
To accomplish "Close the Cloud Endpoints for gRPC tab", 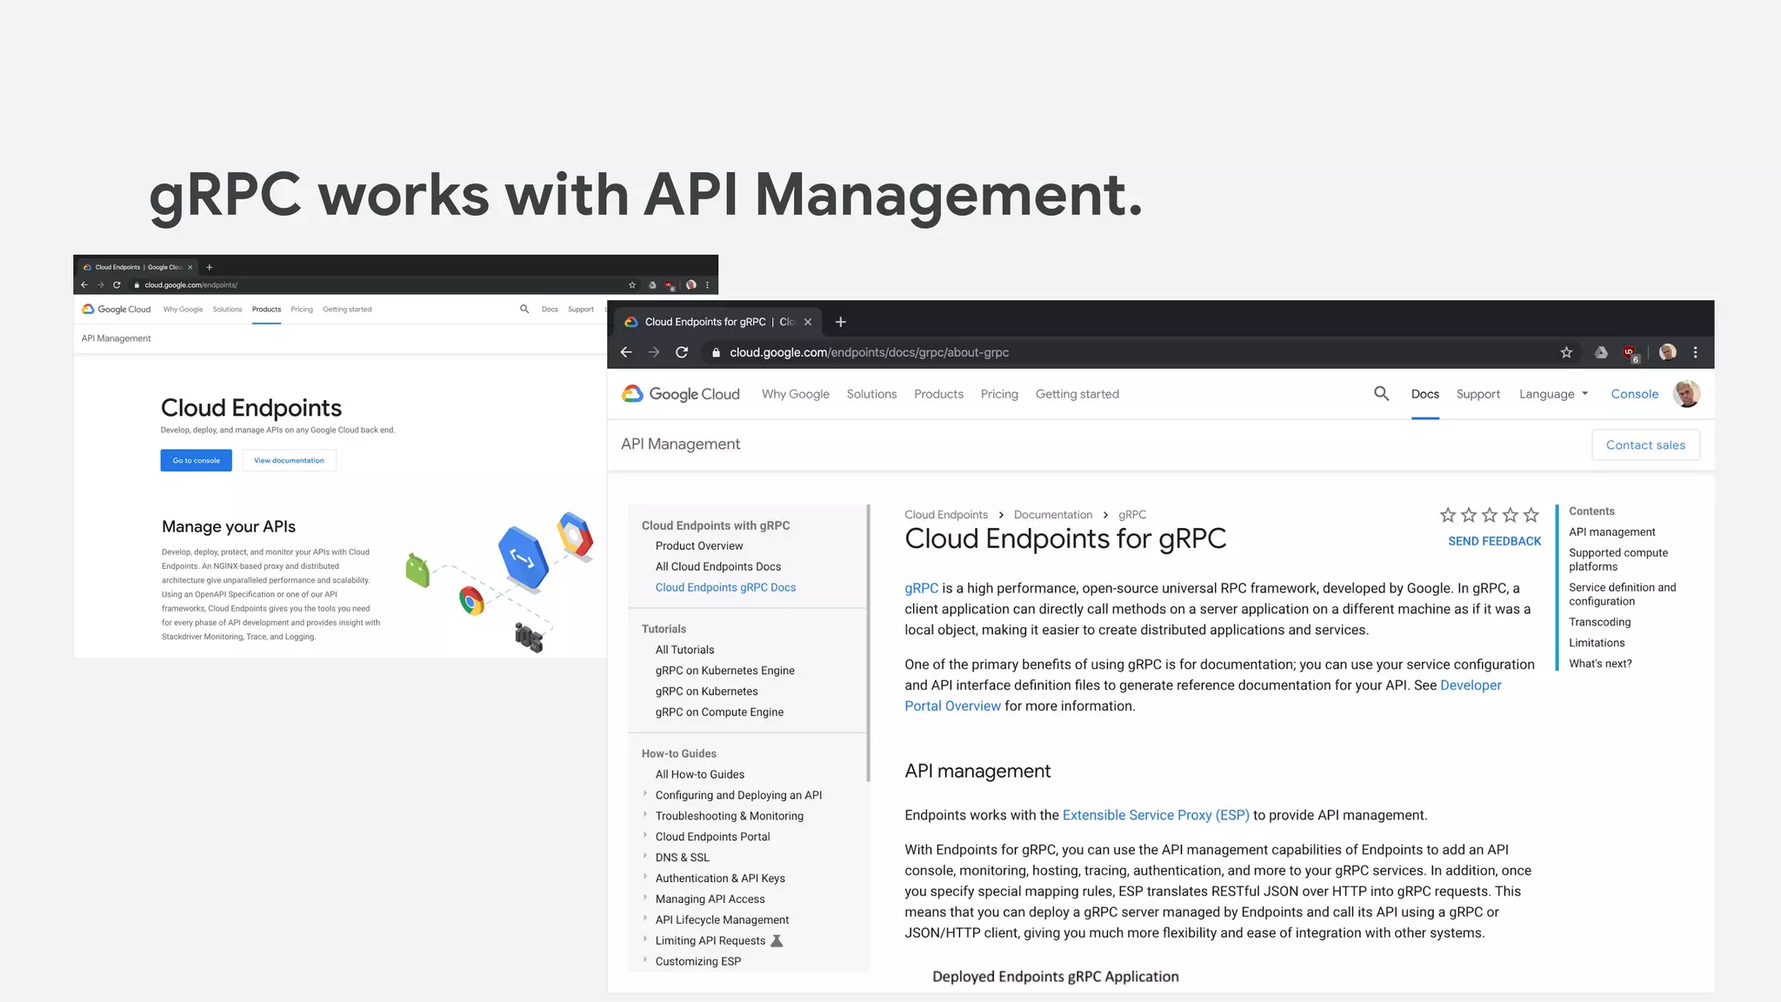I will click(x=808, y=322).
